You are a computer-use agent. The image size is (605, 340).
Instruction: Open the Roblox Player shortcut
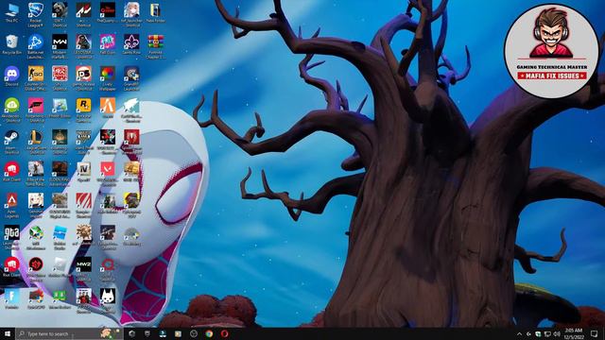coord(60,267)
